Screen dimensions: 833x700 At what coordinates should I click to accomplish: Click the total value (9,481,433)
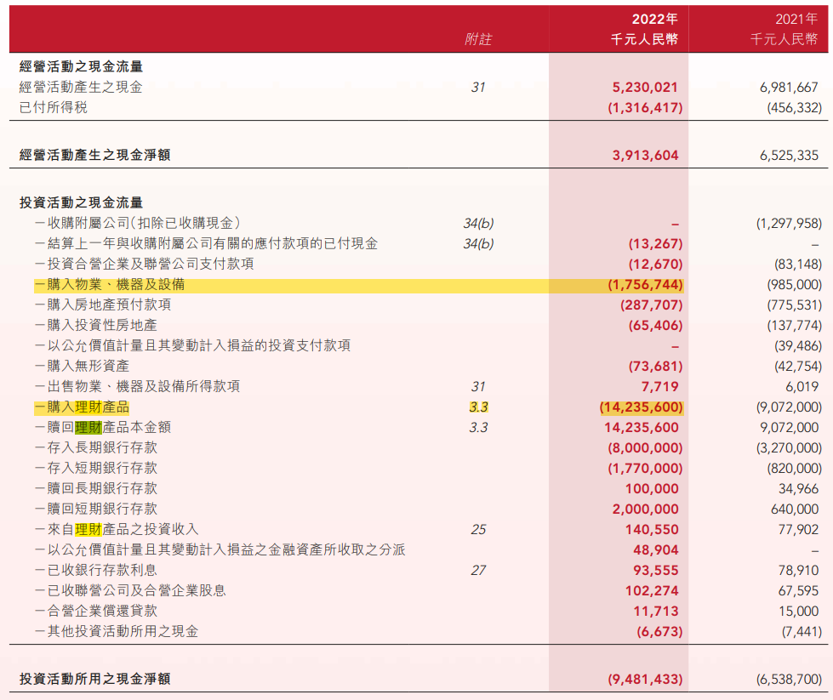point(645,680)
